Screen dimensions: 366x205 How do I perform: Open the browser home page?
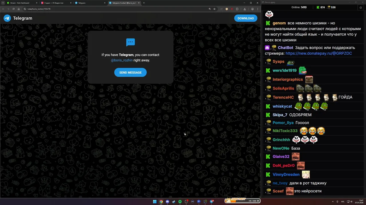tap(19, 9)
